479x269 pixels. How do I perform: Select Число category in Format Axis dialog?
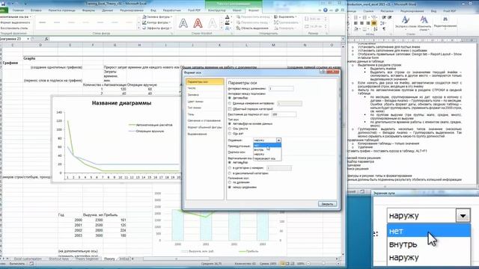pyautogui.click(x=204, y=88)
